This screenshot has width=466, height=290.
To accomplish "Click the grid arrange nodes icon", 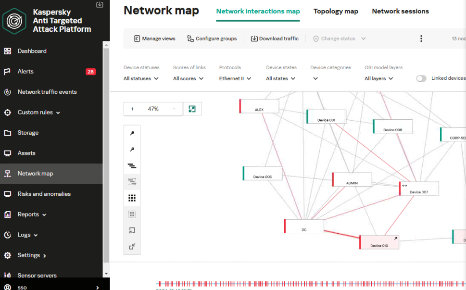I will point(132,198).
